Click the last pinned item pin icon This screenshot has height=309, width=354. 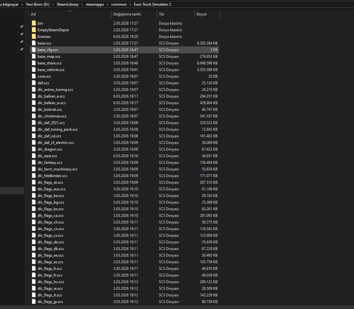[x=22, y=49]
